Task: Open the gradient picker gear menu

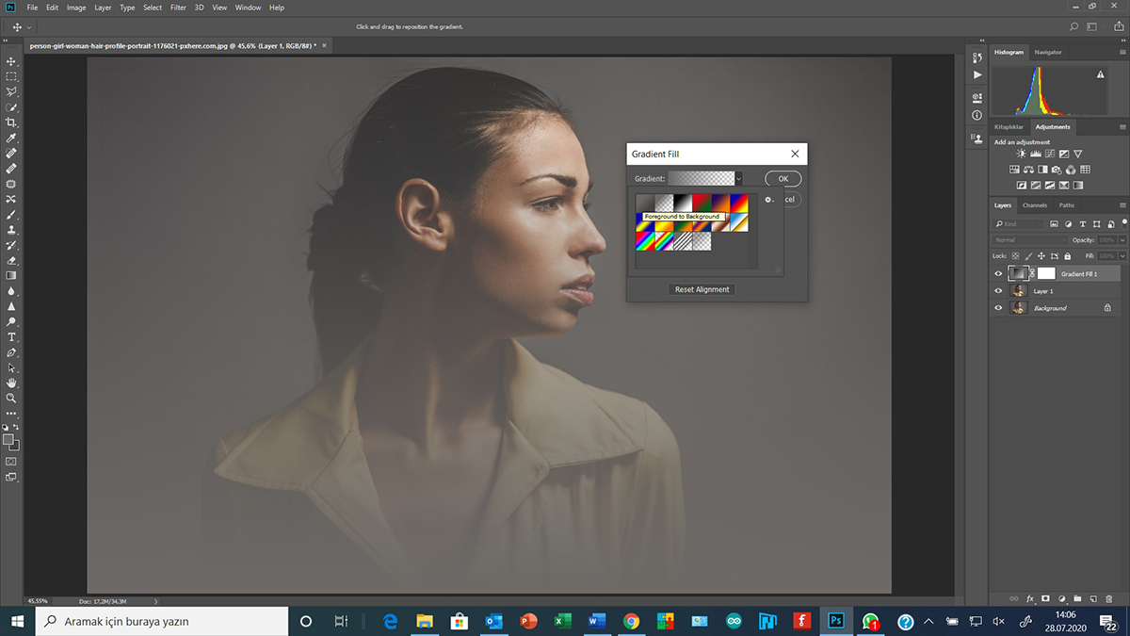Action: point(768,200)
